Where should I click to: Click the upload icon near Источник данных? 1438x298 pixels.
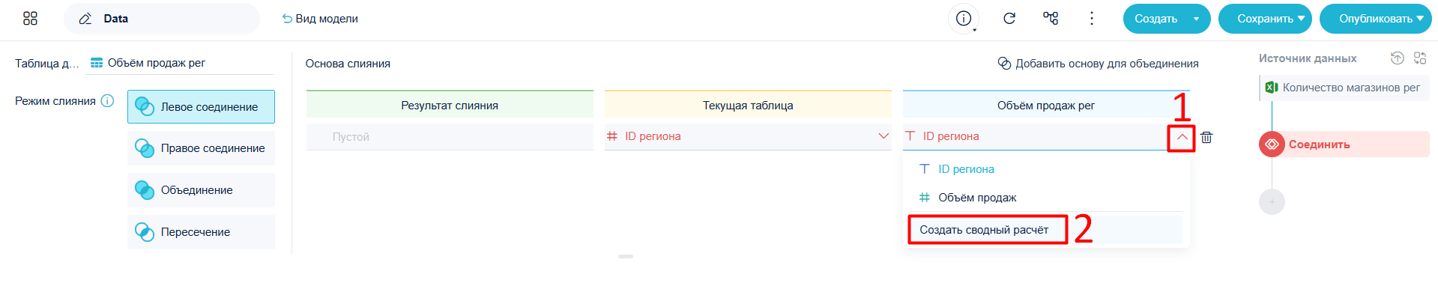click(x=1397, y=58)
